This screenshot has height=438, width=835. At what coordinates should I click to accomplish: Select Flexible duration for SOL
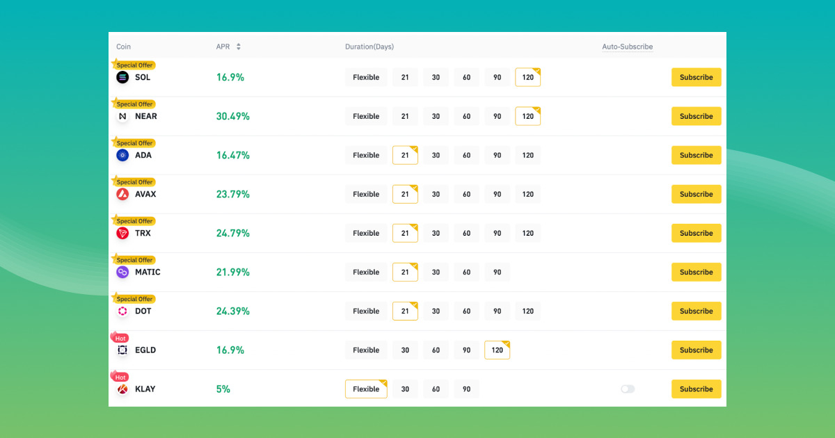click(x=366, y=77)
